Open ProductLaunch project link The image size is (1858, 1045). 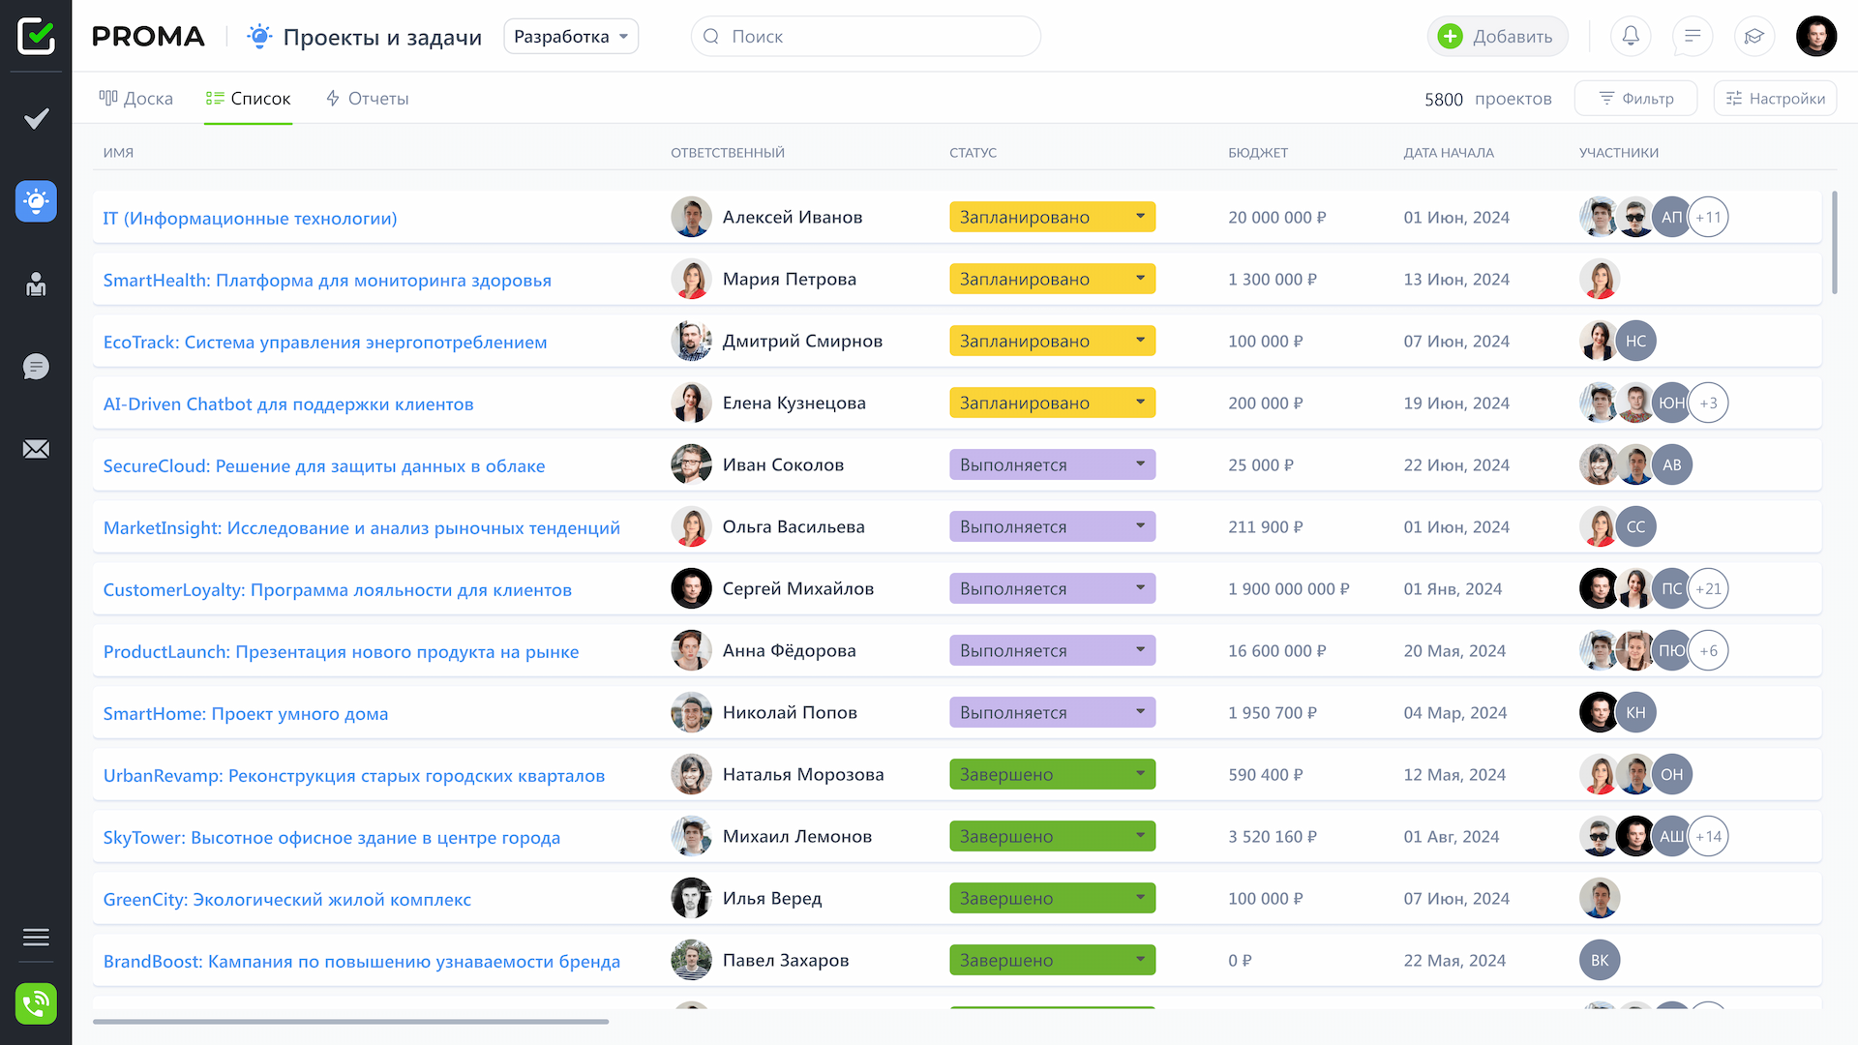(x=341, y=651)
